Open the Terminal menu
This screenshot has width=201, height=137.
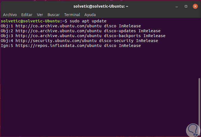(72, 15)
